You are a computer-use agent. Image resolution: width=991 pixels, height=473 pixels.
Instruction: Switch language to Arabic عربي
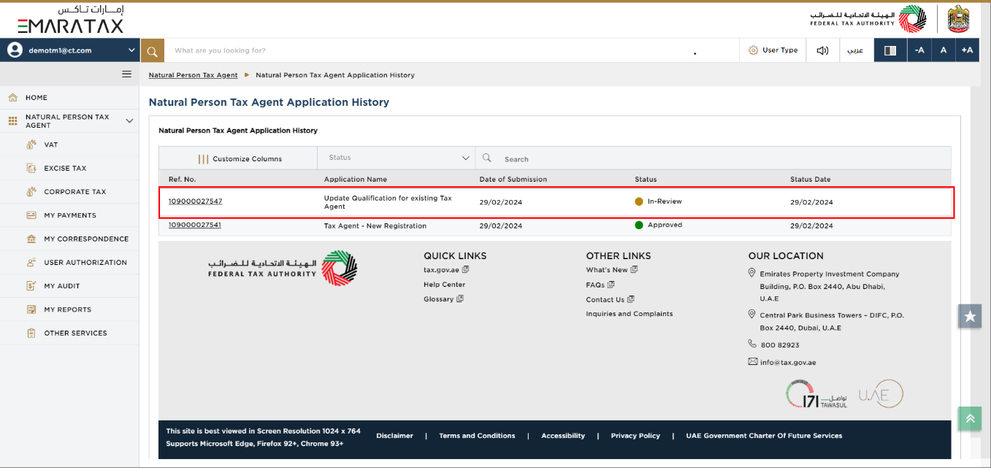pyautogui.click(x=855, y=50)
